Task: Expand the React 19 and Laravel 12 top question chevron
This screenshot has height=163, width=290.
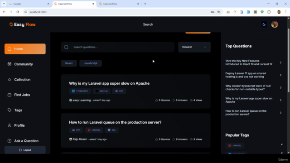Action: [x=280, y=62]
